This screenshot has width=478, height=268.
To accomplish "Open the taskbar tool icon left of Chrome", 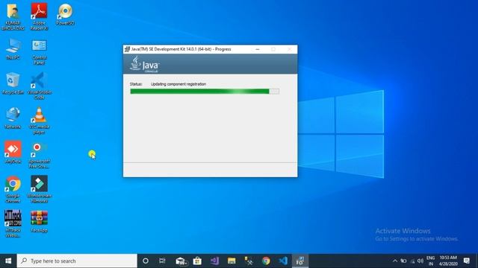I will (249, 261).
